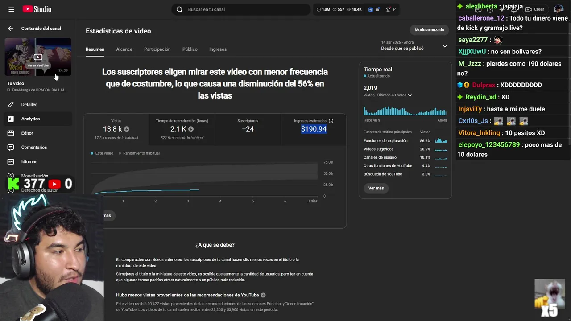Viewport: 571px width, 321px height.
Task: Select the Suscriptores metric card
Action: click(x=248, y=129)
